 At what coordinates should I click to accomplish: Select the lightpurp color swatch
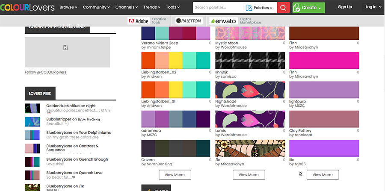324,90
